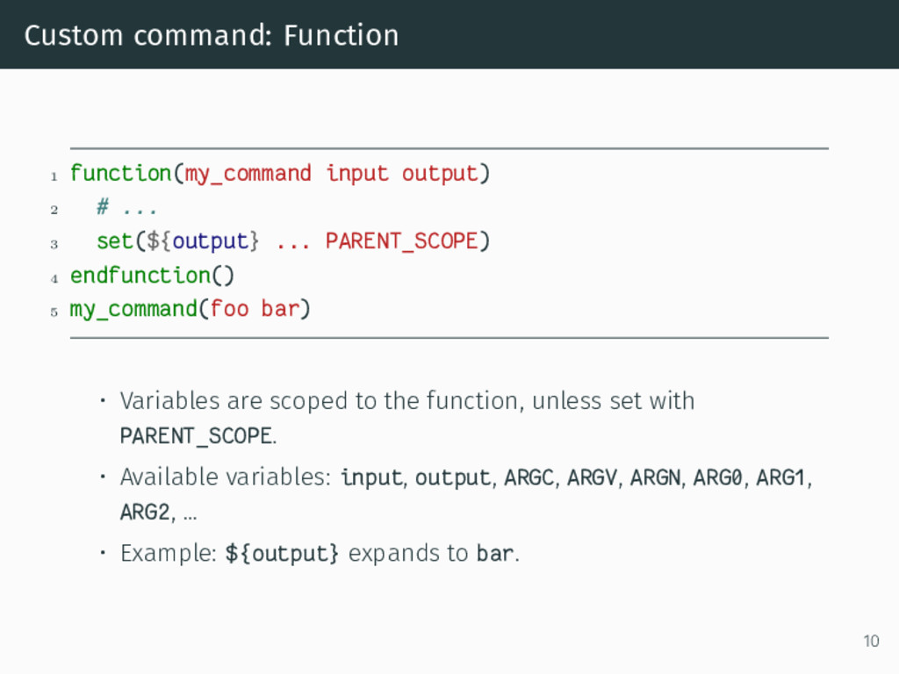The image size is (899, 674).
Task: Click line number 3 in code listing
Action: pyautogui.click(x=54, y=245)
